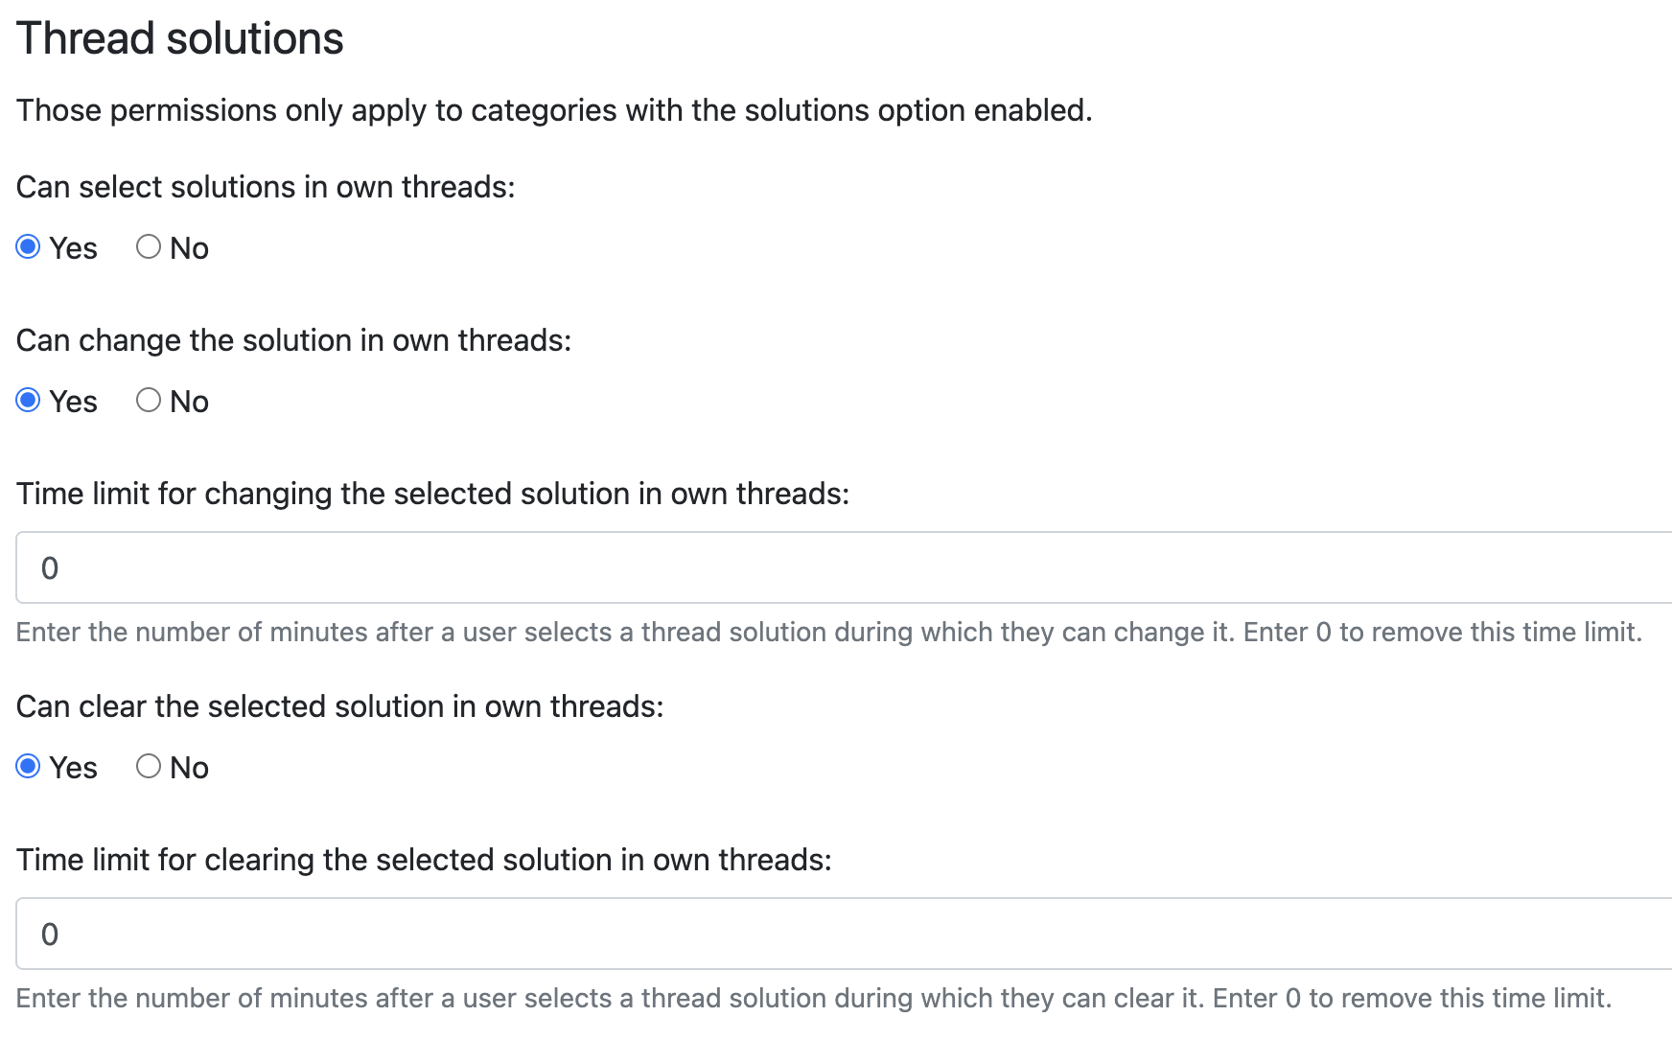Click the "Can select solutions in own threads" label
The width and height of the screenshot is (1672, 1039).
[x=266, y=187]
